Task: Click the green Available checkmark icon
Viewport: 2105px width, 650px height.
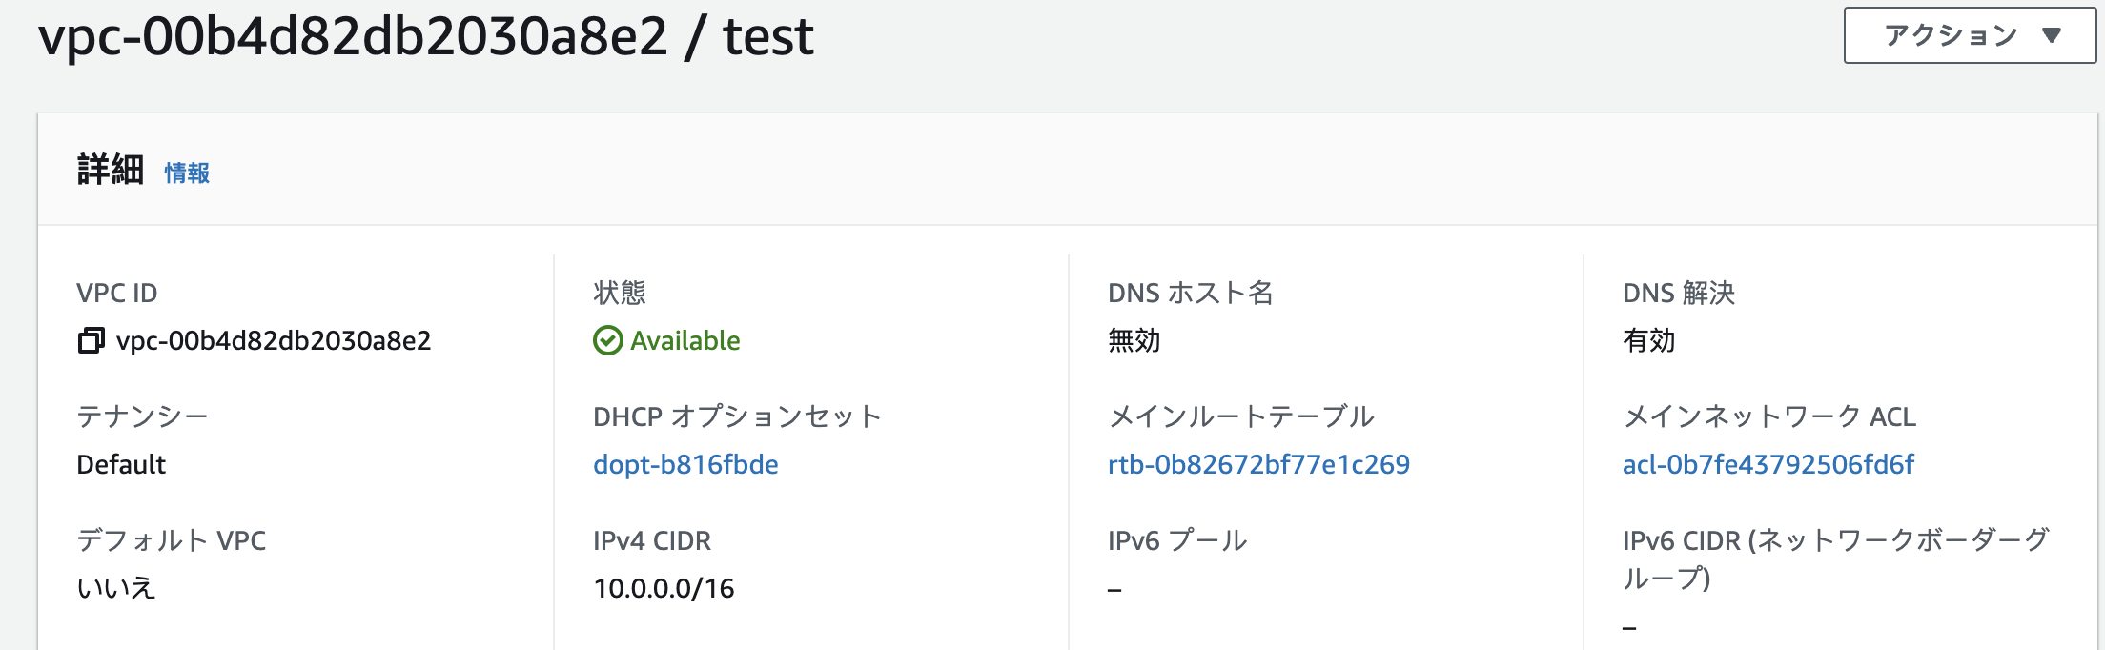Action: click(607, 340)
